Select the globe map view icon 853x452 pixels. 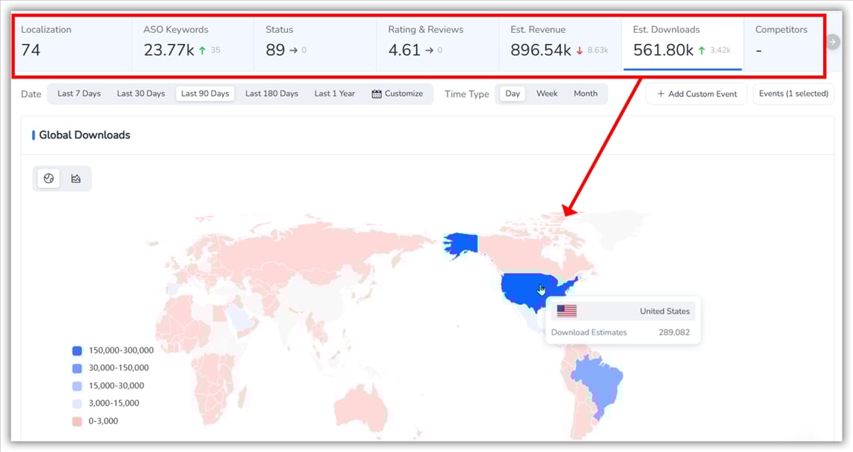pyautogui.click(x=48, y=178)
